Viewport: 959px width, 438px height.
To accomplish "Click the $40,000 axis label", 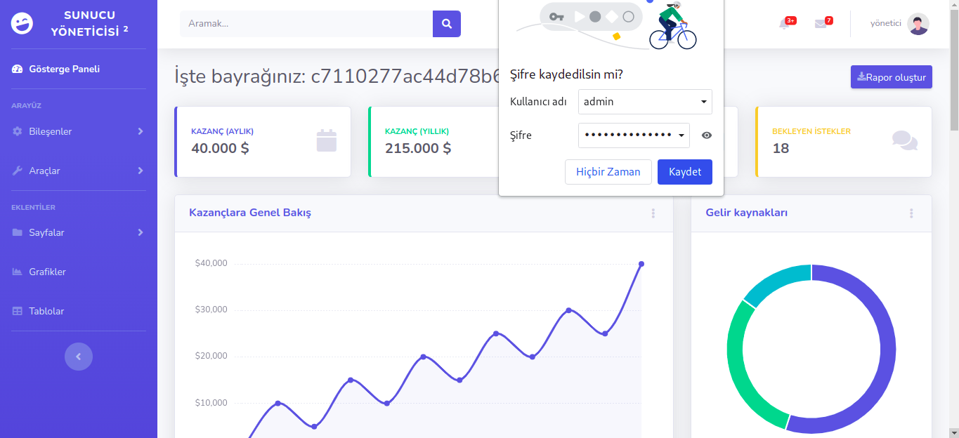I will (211, 263).
